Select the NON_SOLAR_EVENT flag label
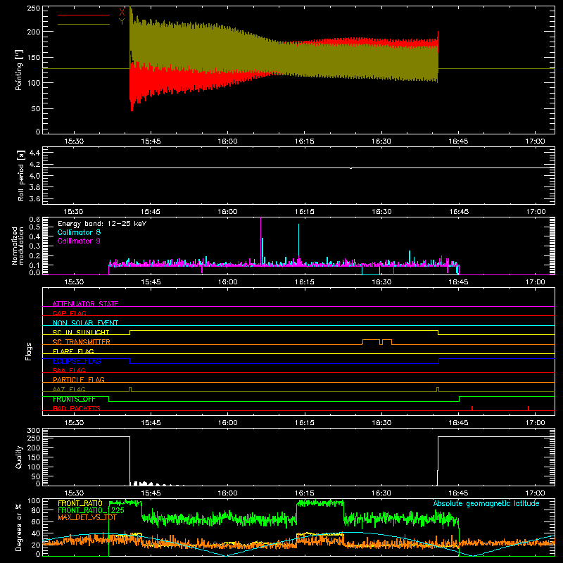The height and width of the screenshot is (563, 563). [x=85, y=323]
